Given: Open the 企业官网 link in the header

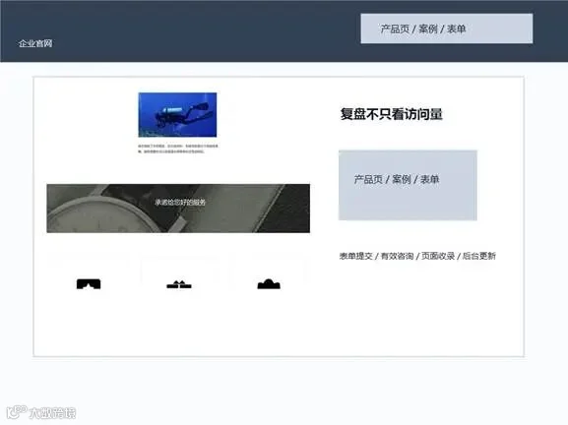Looking at the screenshot, I should tap(35, 44).
